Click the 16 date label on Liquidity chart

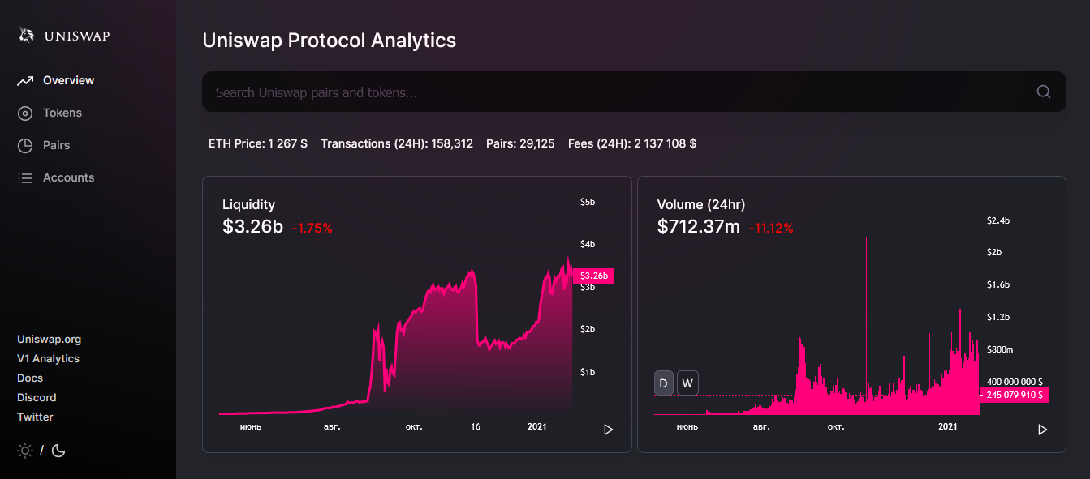click(476, 426)
